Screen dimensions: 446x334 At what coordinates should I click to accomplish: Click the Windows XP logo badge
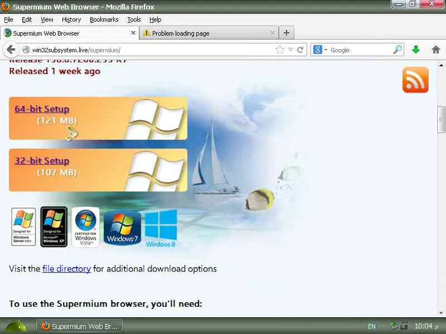[x=54, y=227]
